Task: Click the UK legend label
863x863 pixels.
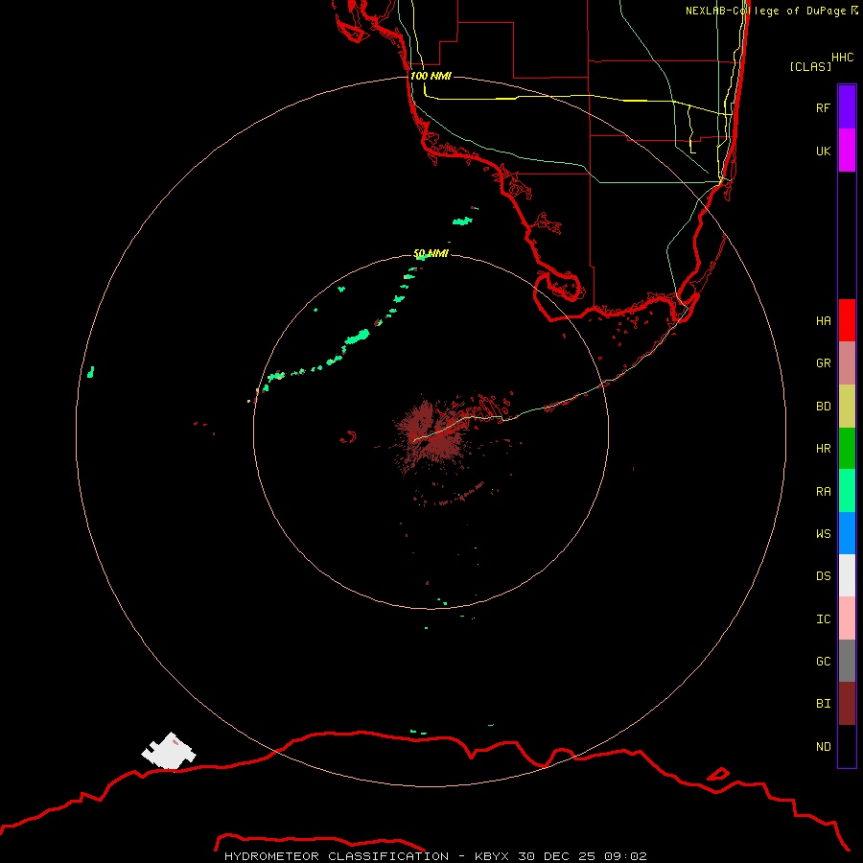Action: coord(823,151)
